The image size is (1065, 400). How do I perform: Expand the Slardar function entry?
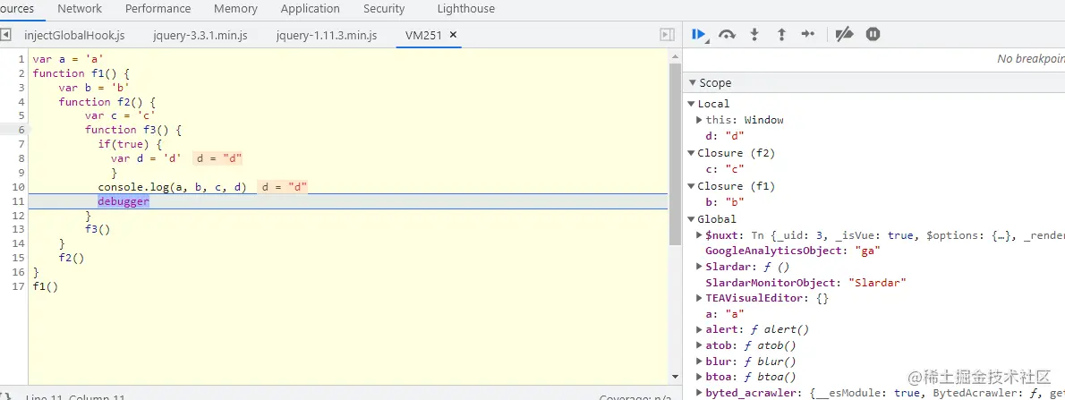700,268
